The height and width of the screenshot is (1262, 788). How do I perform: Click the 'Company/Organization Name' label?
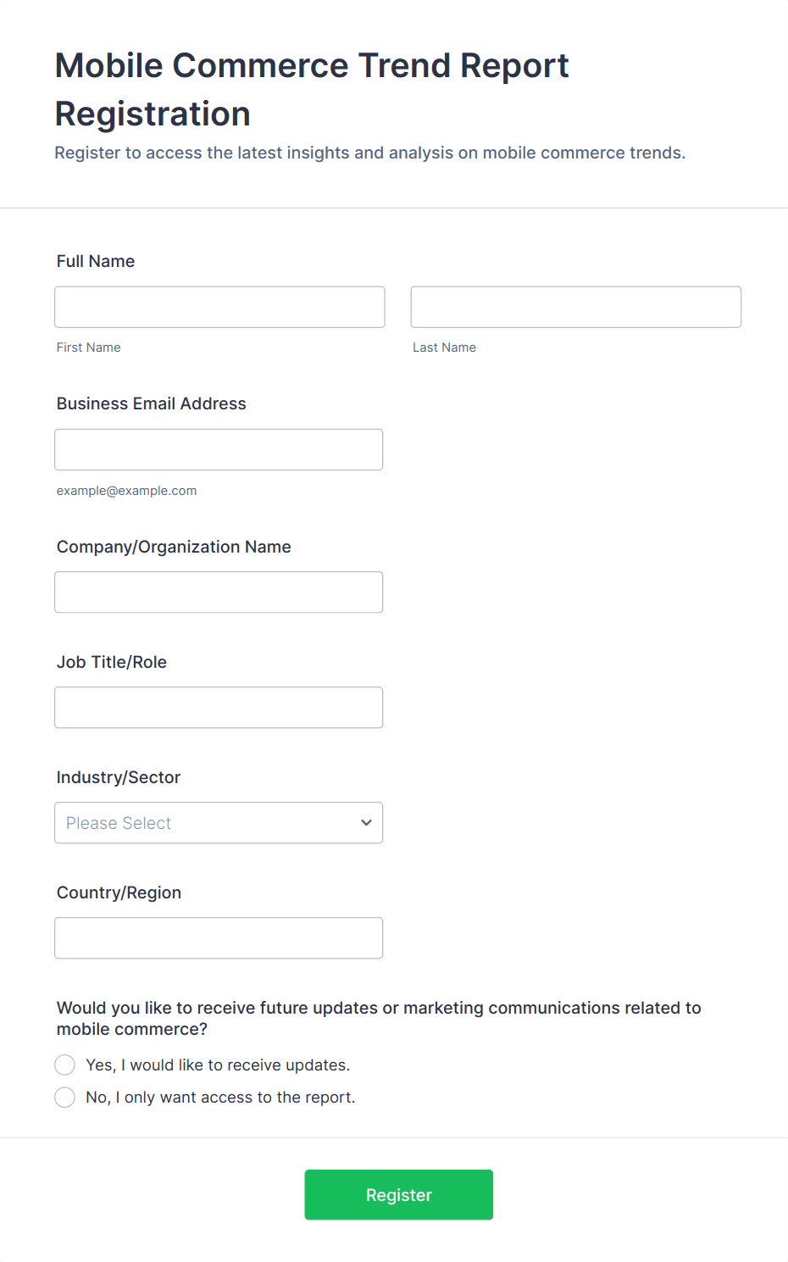coord(174,547)
